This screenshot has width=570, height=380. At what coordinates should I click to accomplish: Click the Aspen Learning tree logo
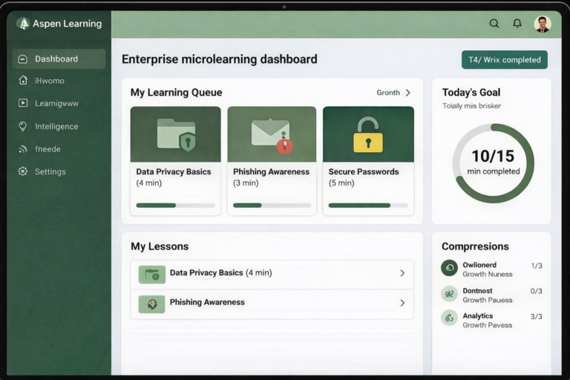coord(23,24)
